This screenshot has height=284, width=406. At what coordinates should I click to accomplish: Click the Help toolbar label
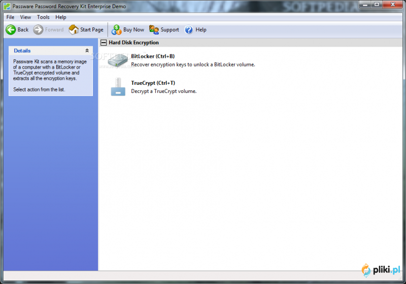point(201,30)
